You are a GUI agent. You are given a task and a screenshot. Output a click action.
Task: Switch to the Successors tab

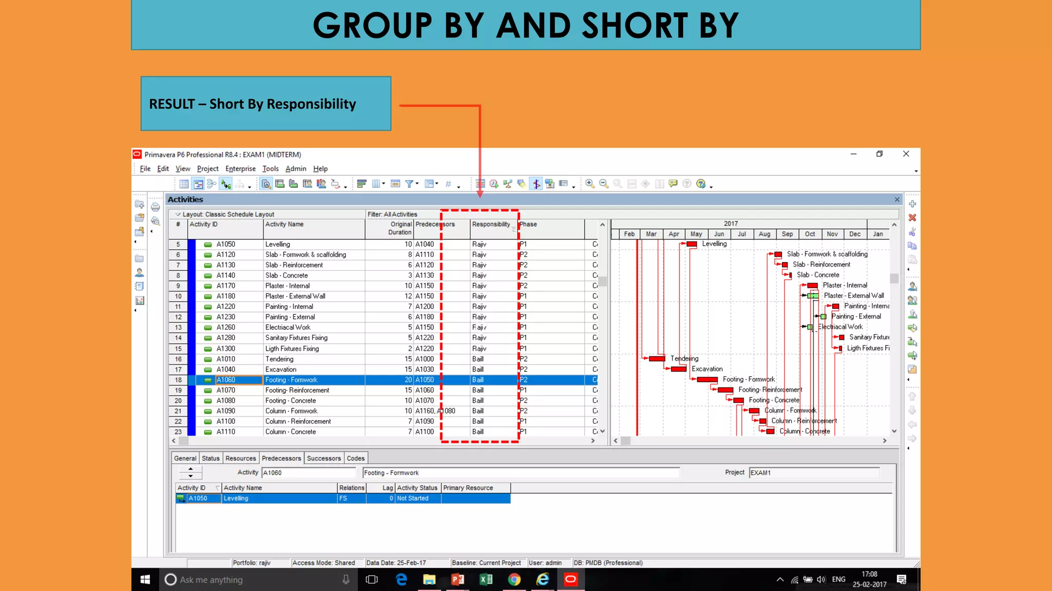(x=324, y=458)
